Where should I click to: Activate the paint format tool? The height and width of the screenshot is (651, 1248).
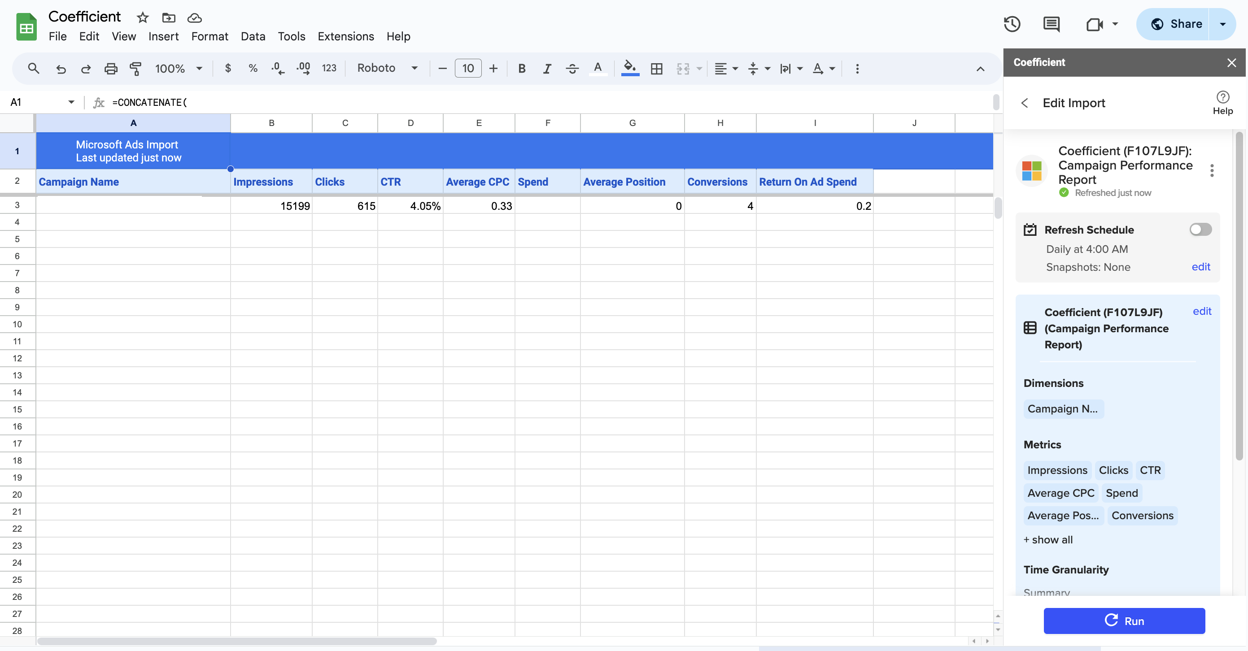(135, 68)
